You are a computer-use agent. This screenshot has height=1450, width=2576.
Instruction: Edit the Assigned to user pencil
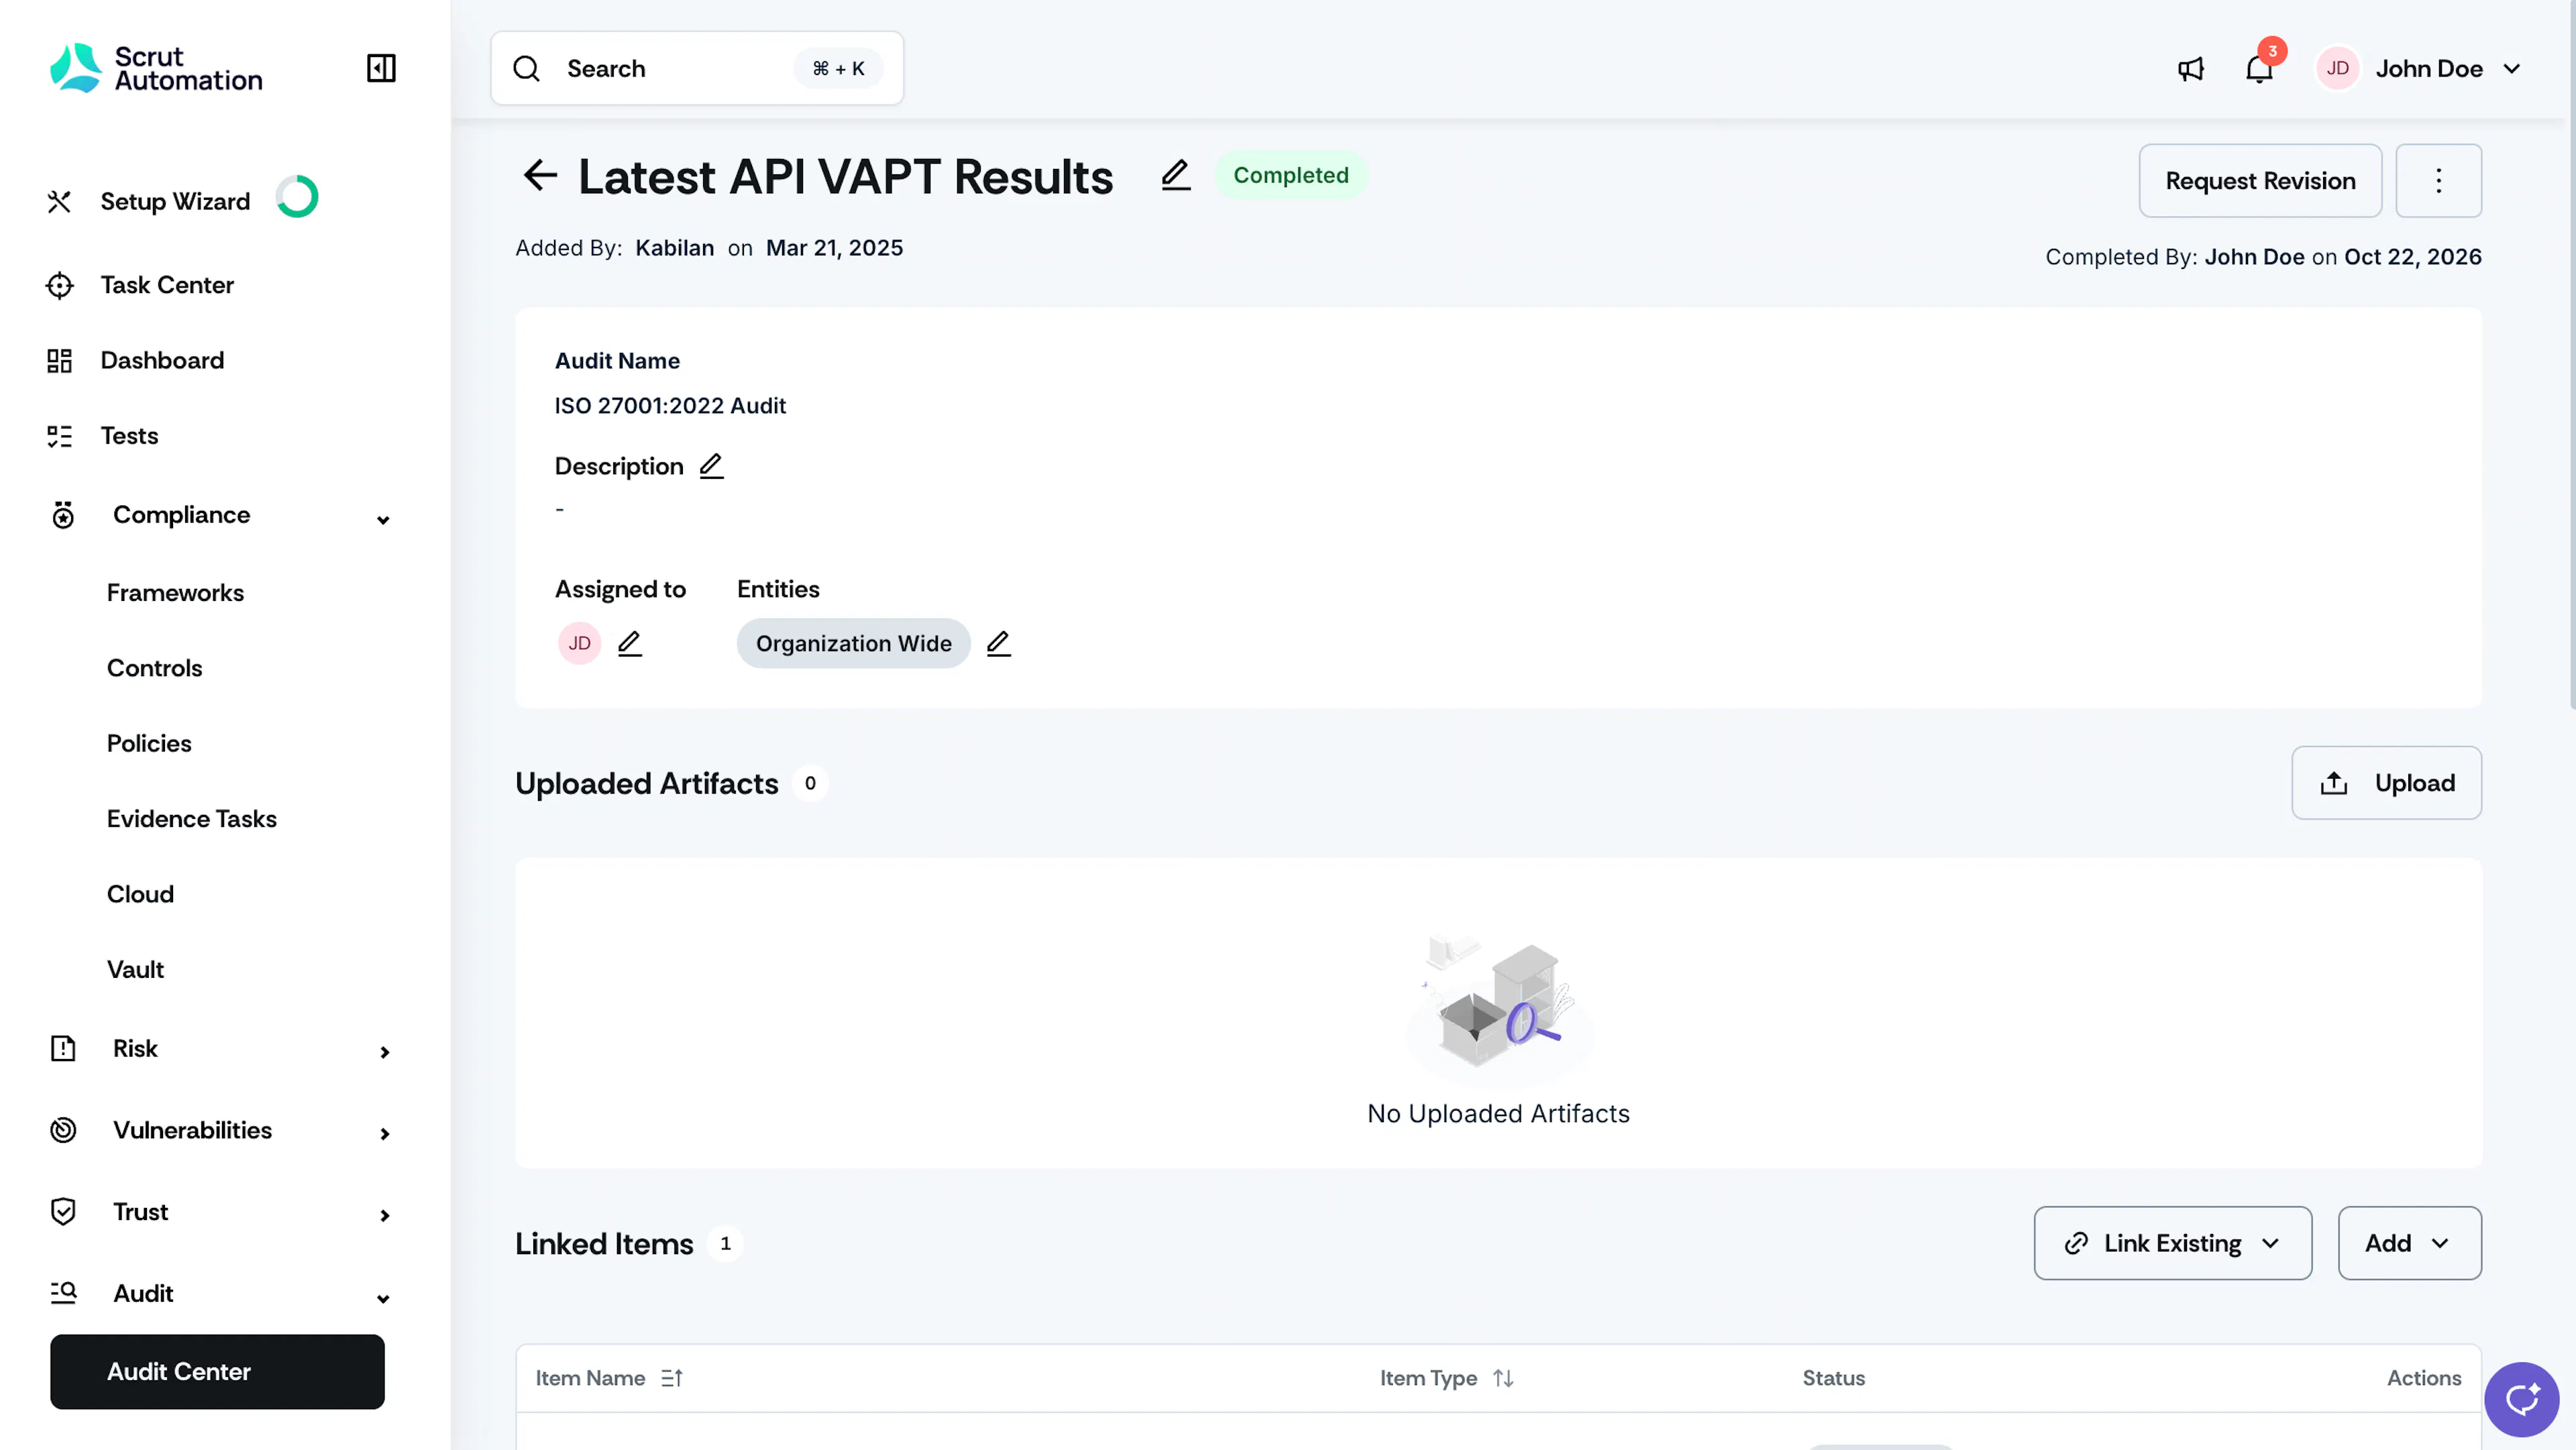click(629, 643)
